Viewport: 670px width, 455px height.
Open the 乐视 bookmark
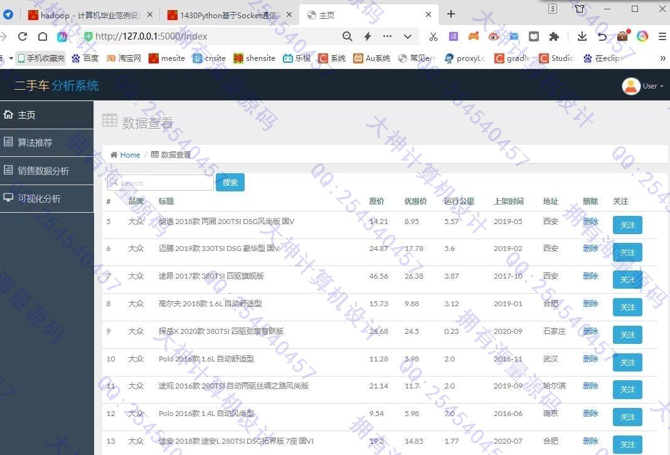coord(297,58)
